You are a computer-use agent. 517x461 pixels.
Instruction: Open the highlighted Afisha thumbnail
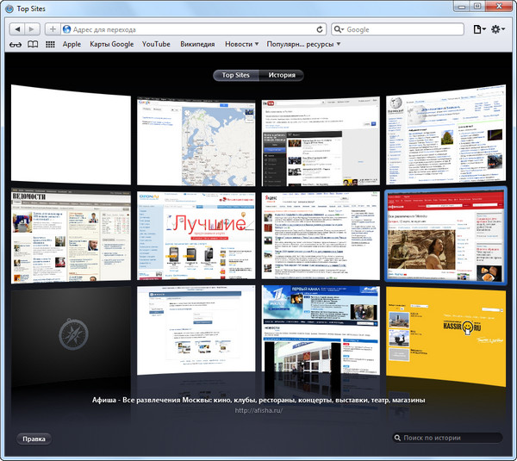click(445, 234)
